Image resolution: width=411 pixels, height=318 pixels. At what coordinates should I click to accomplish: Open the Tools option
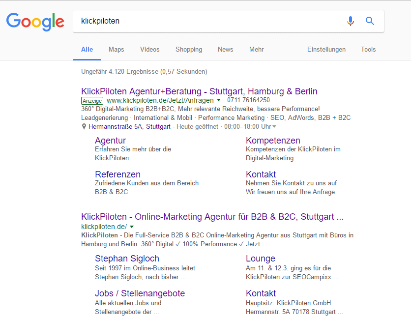coord(368,49)
